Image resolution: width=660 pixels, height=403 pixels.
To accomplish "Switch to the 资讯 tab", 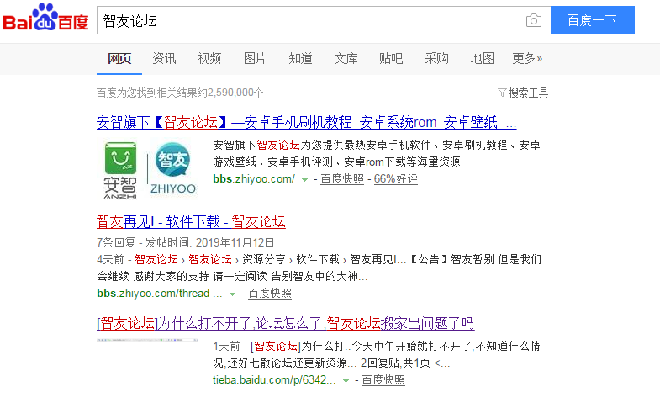I will [164, 58].
